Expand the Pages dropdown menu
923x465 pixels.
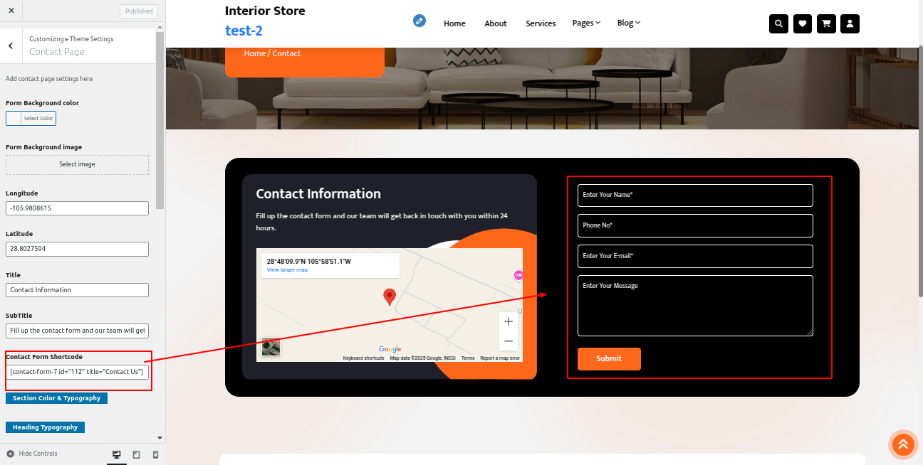[x=586, y=23]
